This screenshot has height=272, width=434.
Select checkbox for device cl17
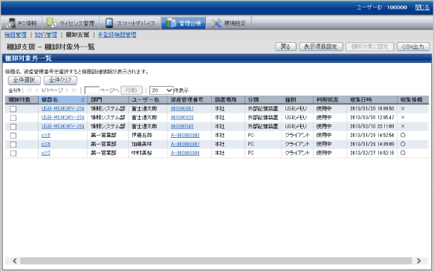coord(13,153)
